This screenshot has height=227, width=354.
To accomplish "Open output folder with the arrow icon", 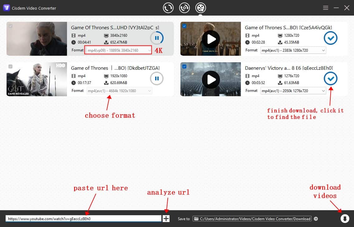I will pos(316,219).
